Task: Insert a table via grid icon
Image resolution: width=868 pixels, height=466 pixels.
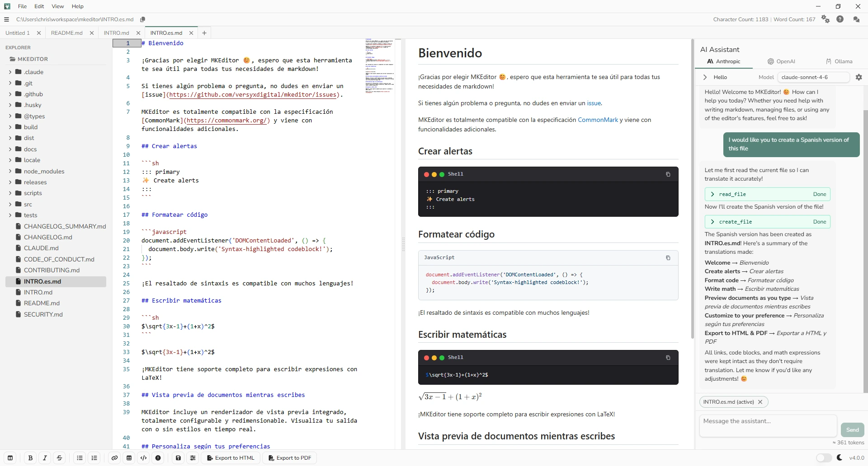Action: [x=129, y=458]
